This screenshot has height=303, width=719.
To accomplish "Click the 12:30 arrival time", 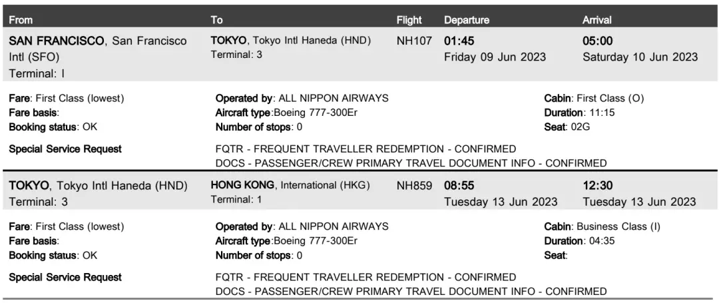I will (x=597, y=186).
